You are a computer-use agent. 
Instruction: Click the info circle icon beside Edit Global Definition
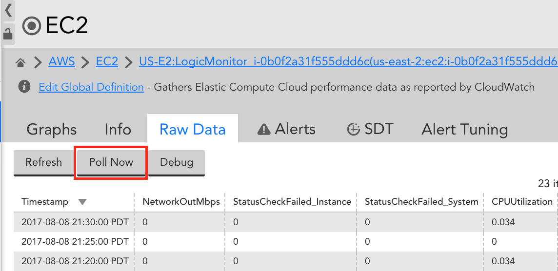[x=24, y=86]
